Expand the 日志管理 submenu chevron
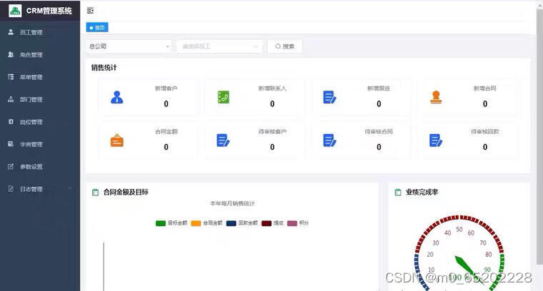 click(x=70, y=189)
